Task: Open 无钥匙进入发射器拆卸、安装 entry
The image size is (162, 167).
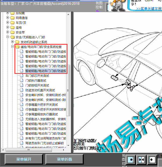Action: (x=46, y=119)
